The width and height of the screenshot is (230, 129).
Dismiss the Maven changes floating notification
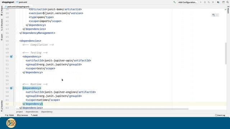(x=217, y=15)
